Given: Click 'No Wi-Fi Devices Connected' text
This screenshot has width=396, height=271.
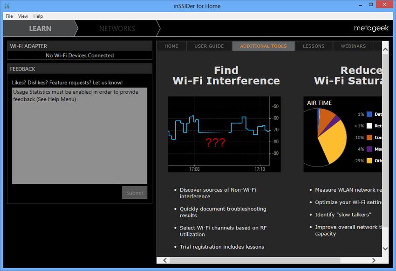Looking at the screenshot, I should coord(80,56).
